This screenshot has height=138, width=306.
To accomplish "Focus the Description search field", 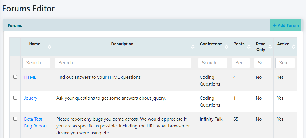I will click(123, 63).
